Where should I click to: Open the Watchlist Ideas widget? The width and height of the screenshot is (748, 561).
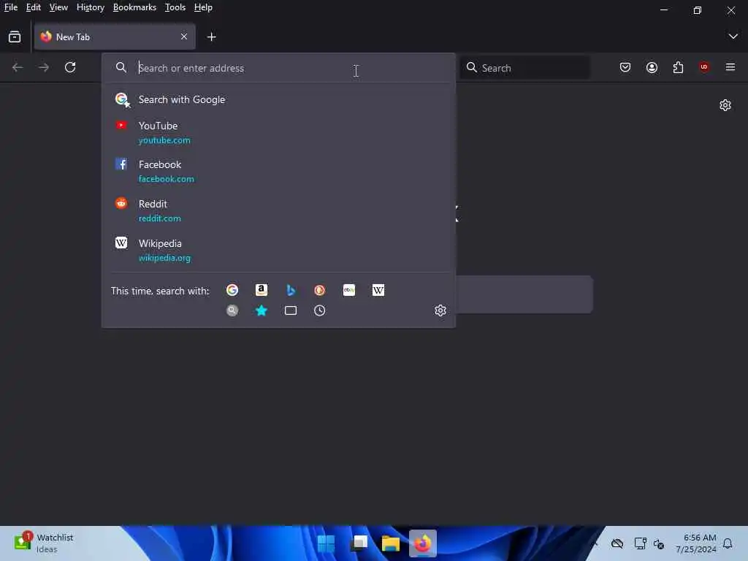pyautogui.click(x=44, y=543)
